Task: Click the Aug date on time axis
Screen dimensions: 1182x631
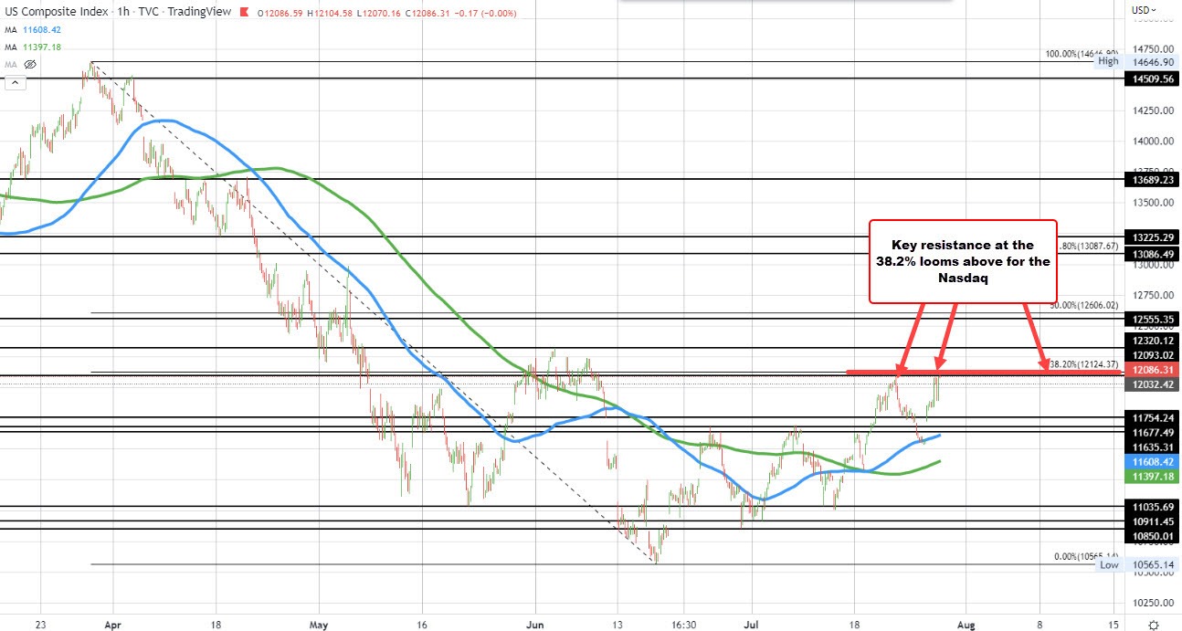Action: click(x=967, y=625)
